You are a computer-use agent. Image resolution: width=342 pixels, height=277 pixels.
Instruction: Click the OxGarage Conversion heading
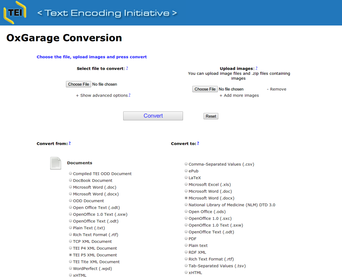[64, 38]
